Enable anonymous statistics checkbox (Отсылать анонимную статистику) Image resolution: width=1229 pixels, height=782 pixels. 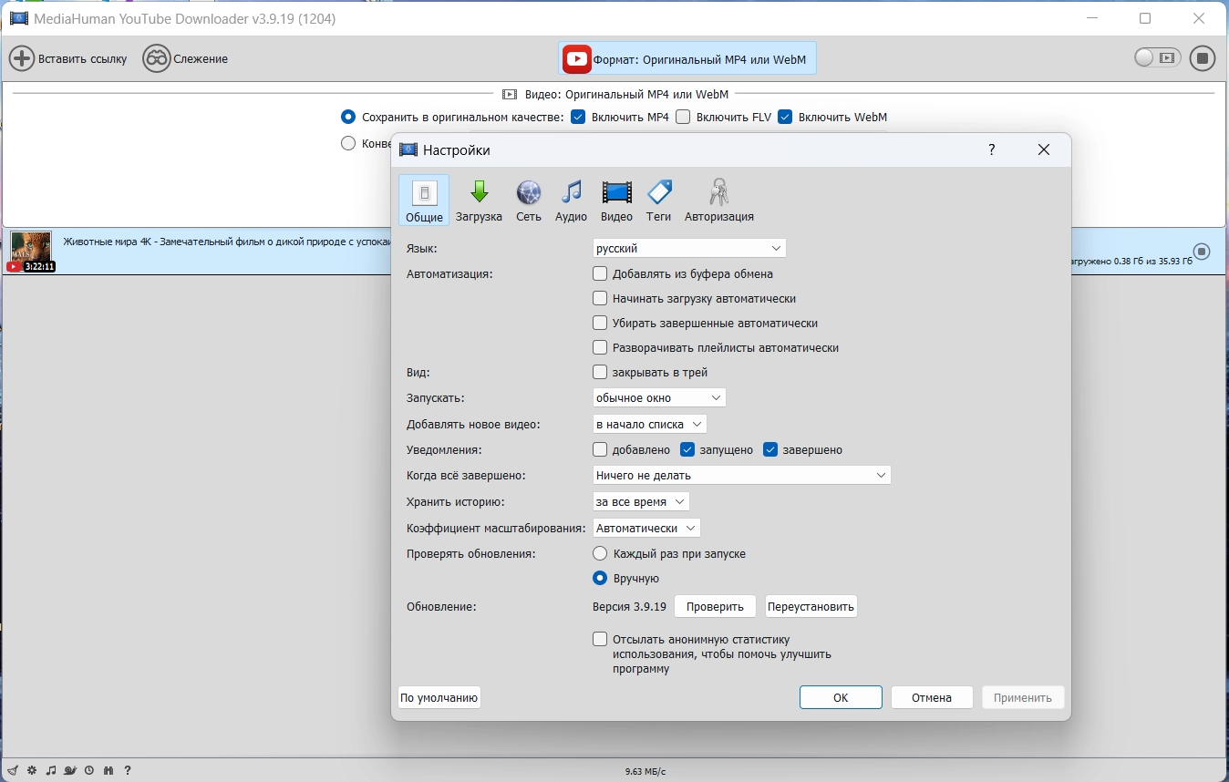pyautogui.click(x=600, y=640)
